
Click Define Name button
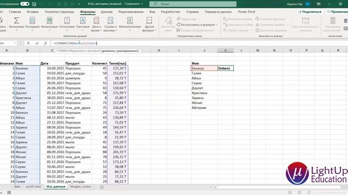pyautogui.click(x=188, y=19)
